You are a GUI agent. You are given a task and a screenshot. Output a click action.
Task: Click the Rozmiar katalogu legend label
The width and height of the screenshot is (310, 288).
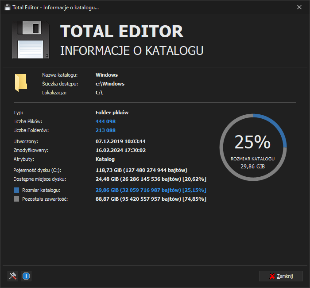pos(41,190)
